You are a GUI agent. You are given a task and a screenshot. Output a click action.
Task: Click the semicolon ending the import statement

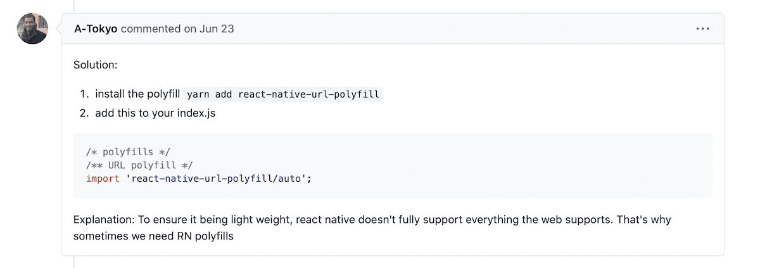tap(310, 178)
